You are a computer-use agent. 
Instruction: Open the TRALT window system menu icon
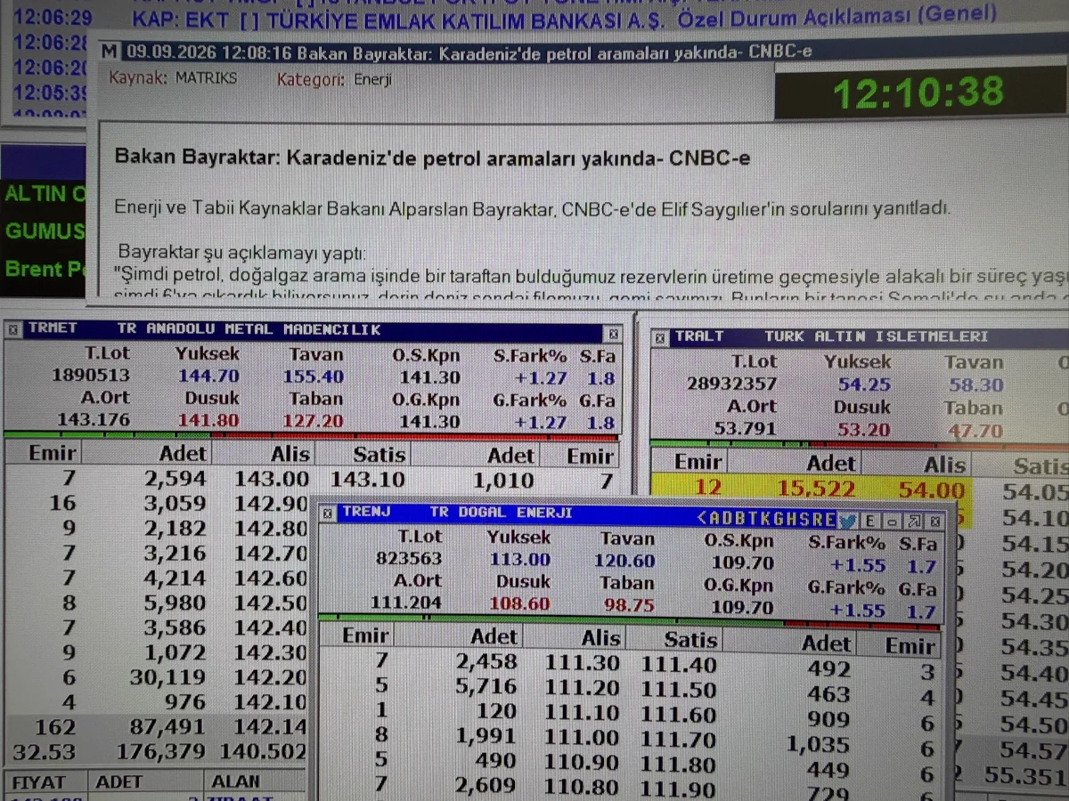(660, 337)
